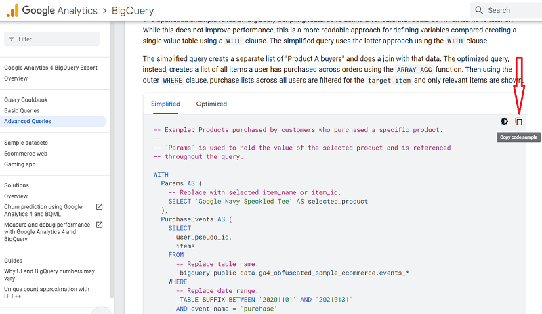Open Overview under Google Analytics 4 BigQuery Export
The height and width of the screenshot is (314, 542).
coord(16,78)
